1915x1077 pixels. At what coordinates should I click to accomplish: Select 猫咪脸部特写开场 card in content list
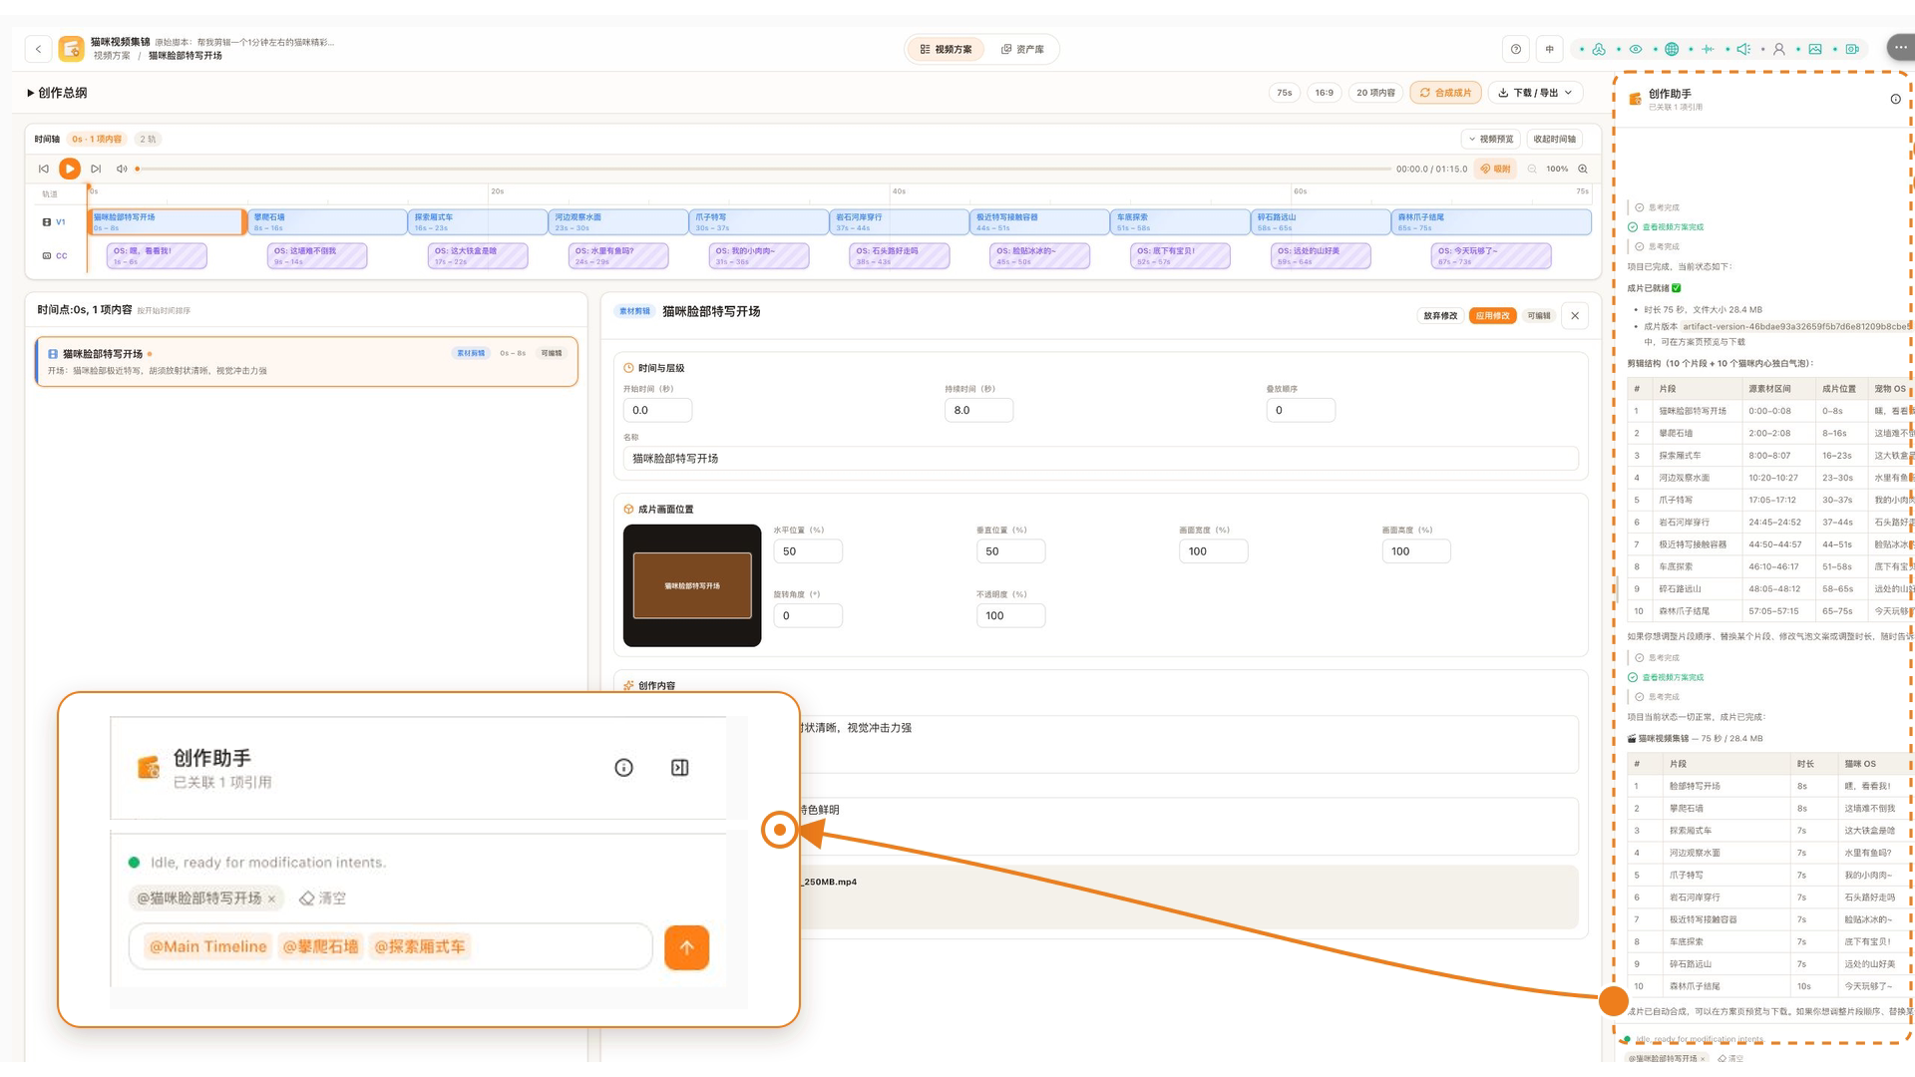point(306,361)
